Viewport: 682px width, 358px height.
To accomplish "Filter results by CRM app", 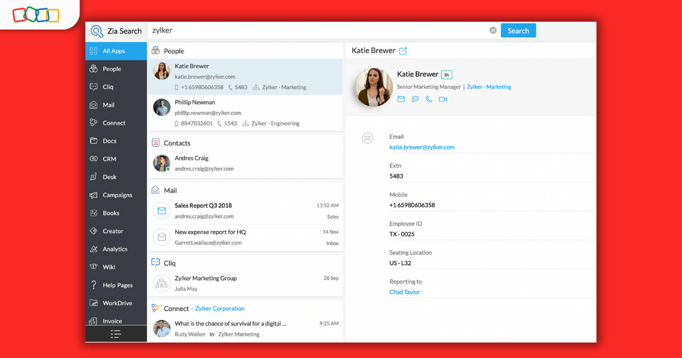I will 116,159.
